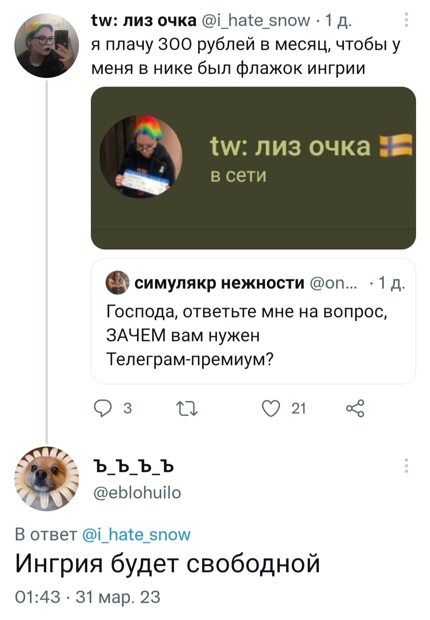
Task: Open three-dot menu on top tweet
Action: [x=406, y=20]
